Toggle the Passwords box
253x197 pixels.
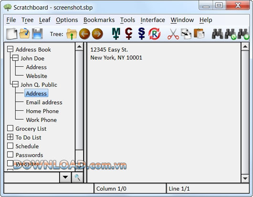(x=10, y=155)
